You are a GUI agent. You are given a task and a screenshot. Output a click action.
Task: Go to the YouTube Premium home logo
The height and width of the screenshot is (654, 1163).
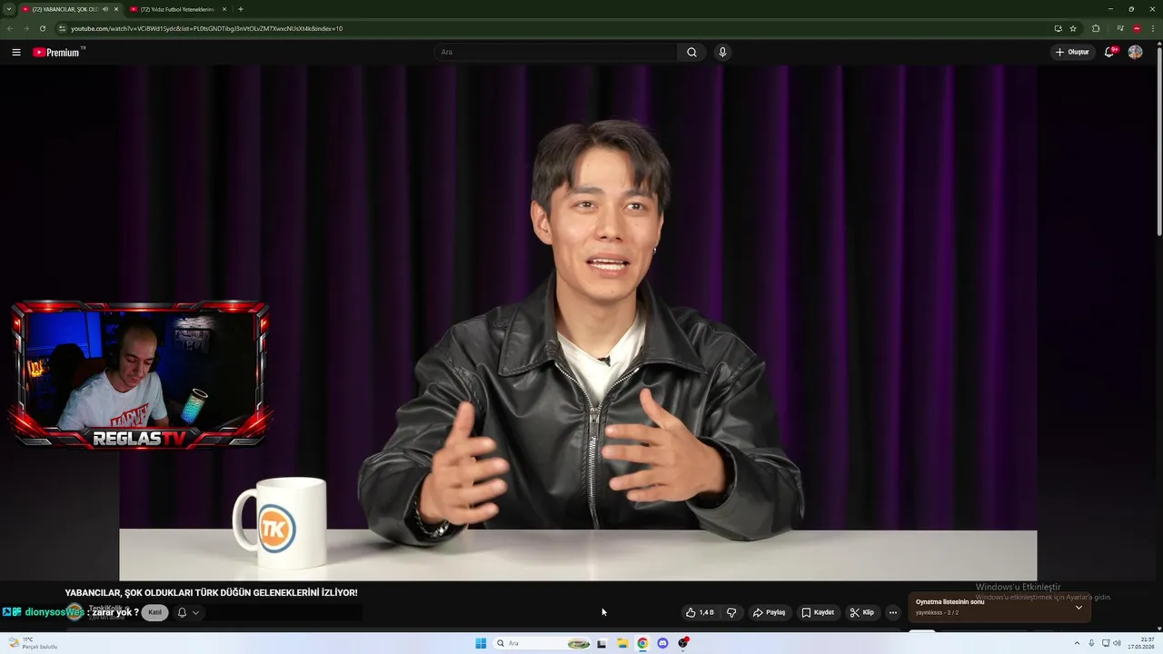point(58,52)
